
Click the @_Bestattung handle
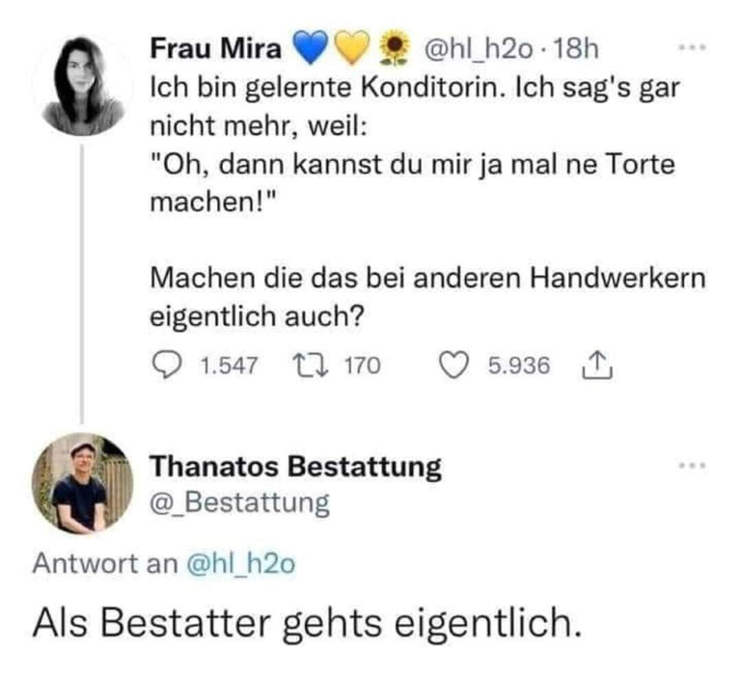coord(239,503)
